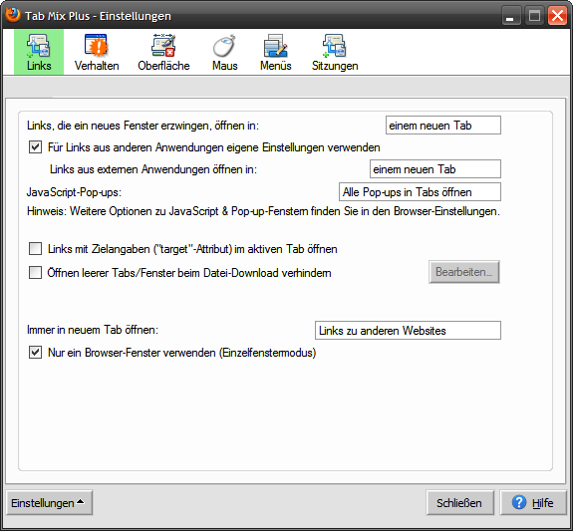Click 'Links, die ein neues Fenster erzwingen' label
This screenshot has width=573, height=531.
pos(143,126)
